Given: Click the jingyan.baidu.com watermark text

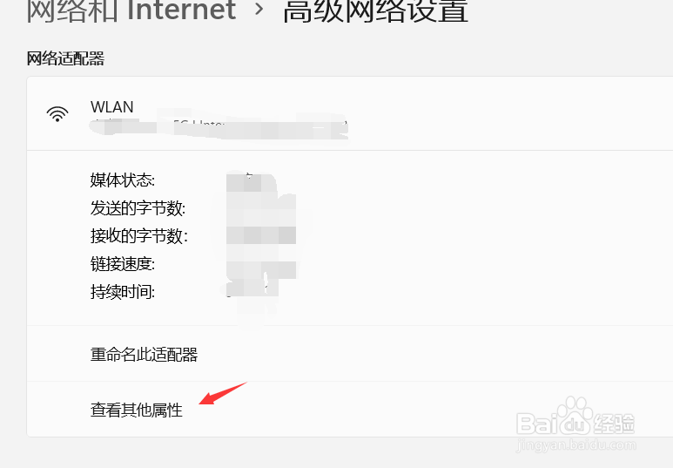Looking at the screenshot, I should click(576, 444).
